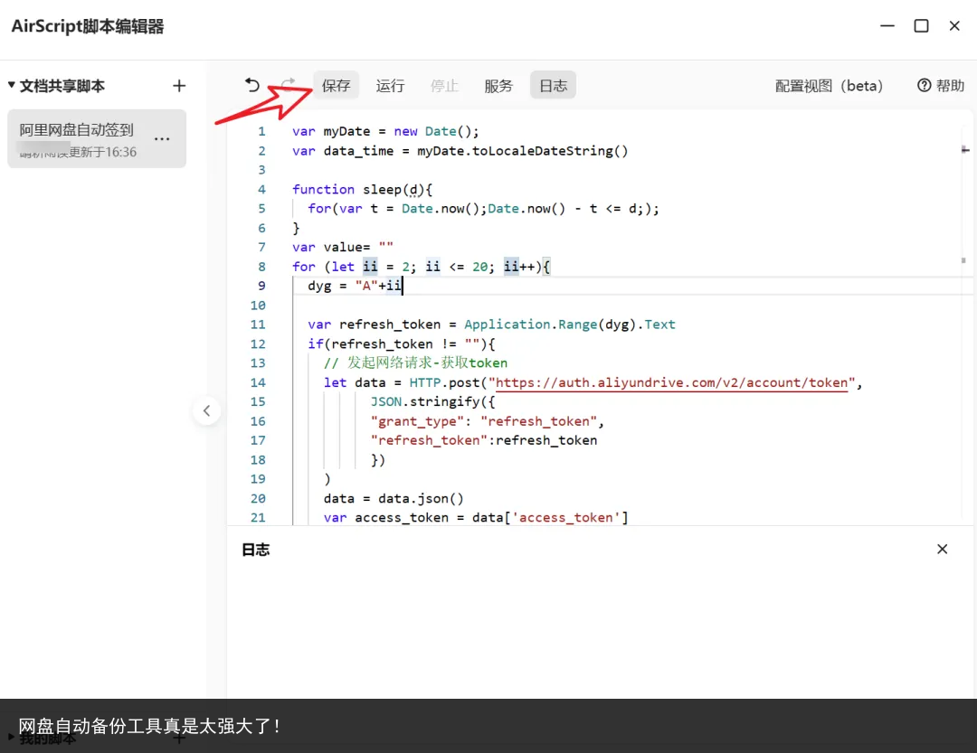
Task: Run the script with 运行
Action: (x=390, y=85)
